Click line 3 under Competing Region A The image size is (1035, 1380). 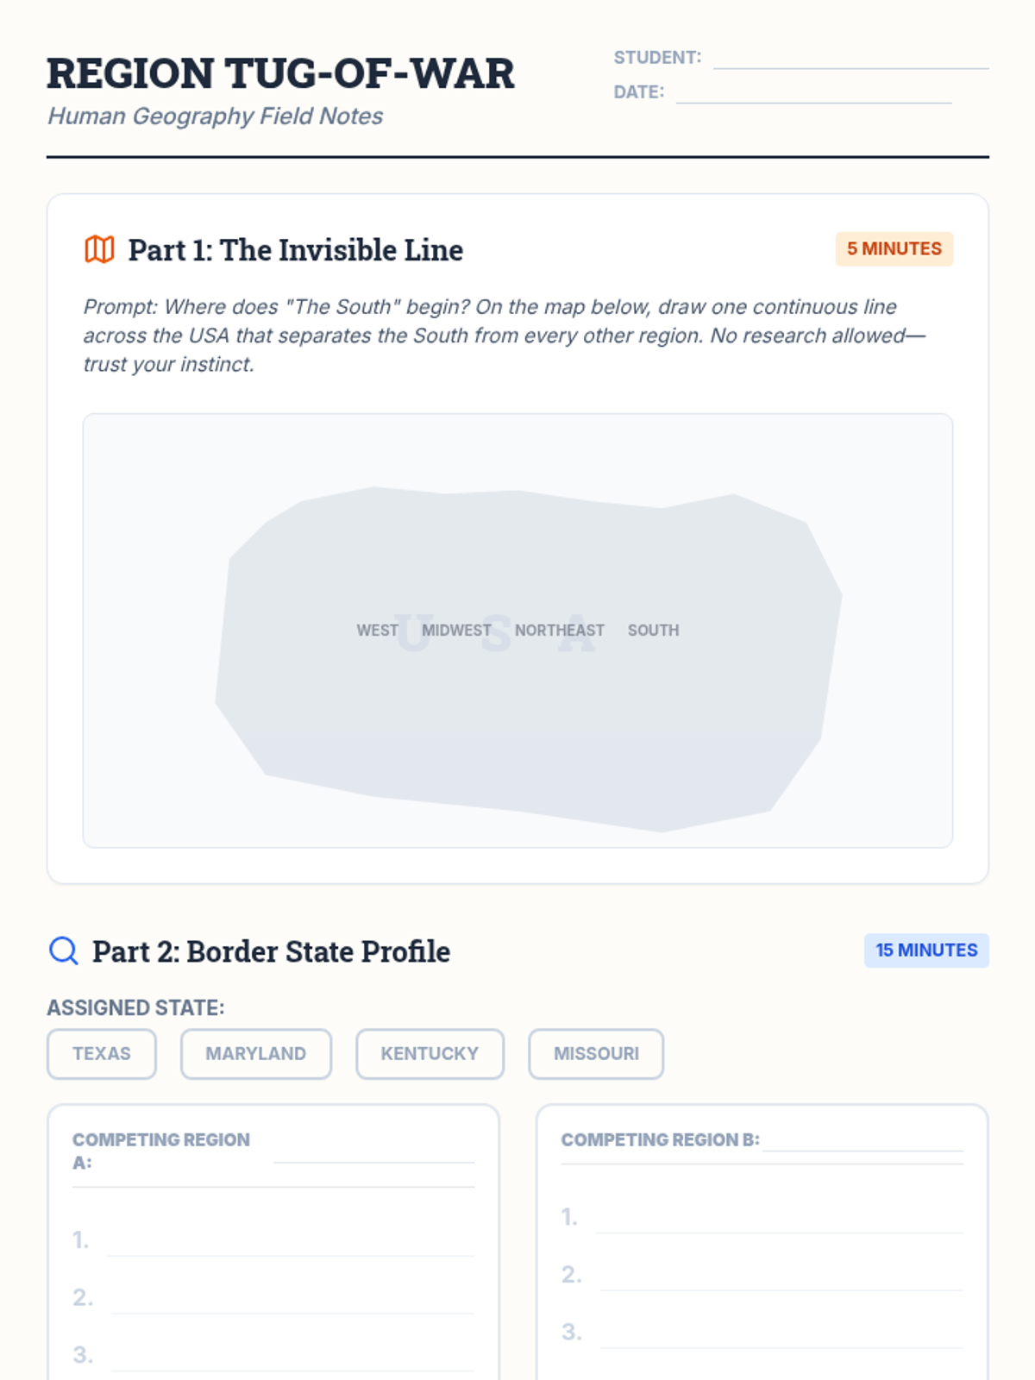click(292, 1357)
